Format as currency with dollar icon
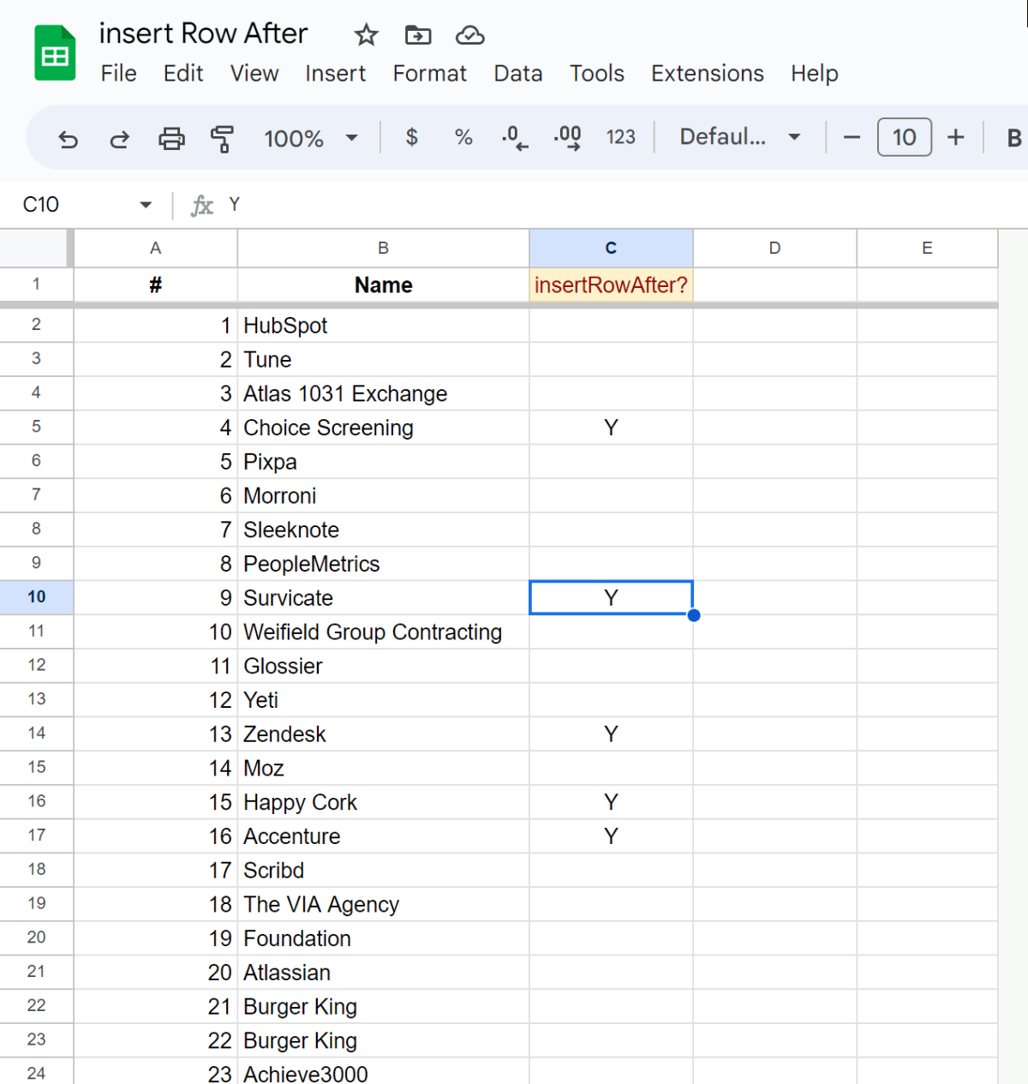This screenshot has width=1028, height=1084. [412, 137]
